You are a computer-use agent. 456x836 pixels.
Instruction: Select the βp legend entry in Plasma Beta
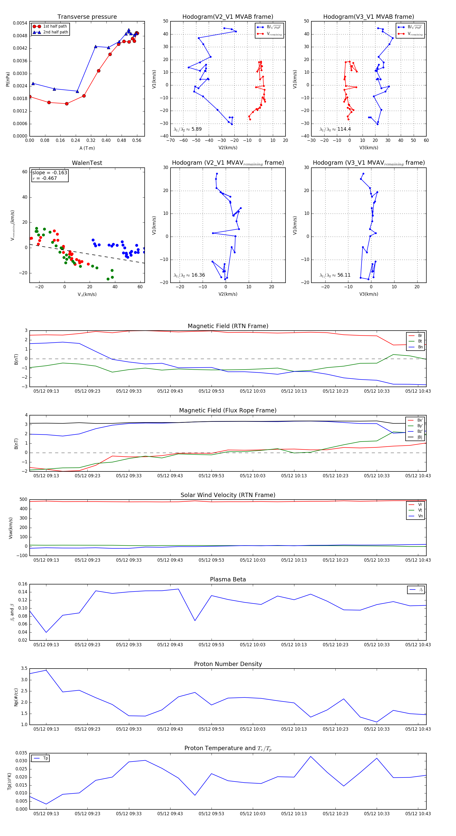click(416, 590)
